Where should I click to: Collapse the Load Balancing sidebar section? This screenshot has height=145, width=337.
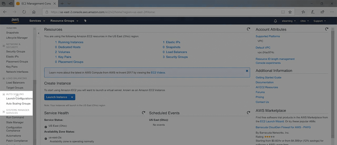[4, 78]
